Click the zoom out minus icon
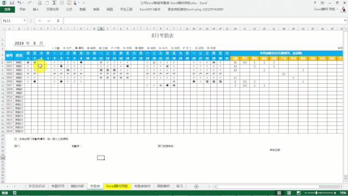The width and height of the screenshot is (348, 196). (306, 193)
